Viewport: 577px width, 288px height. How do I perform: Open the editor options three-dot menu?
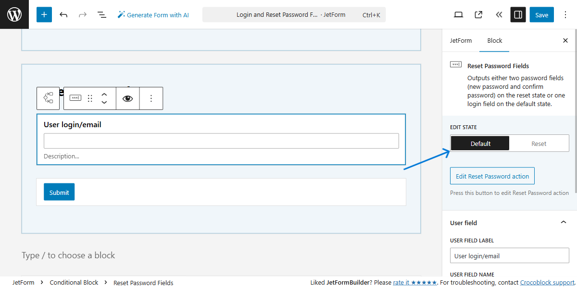click(565, 14)
